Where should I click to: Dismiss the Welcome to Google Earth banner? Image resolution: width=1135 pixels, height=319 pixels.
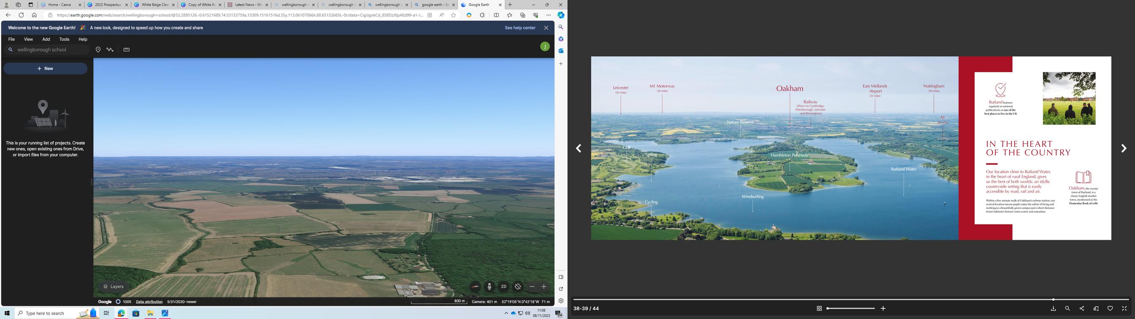[546, 28]
